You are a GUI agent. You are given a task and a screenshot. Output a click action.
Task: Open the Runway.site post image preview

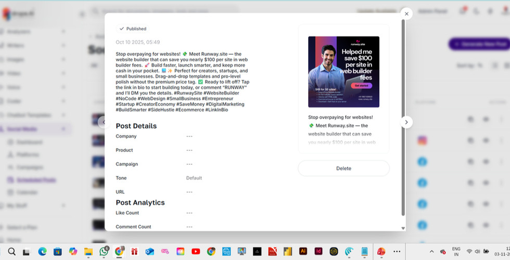[x=343, y=72]
